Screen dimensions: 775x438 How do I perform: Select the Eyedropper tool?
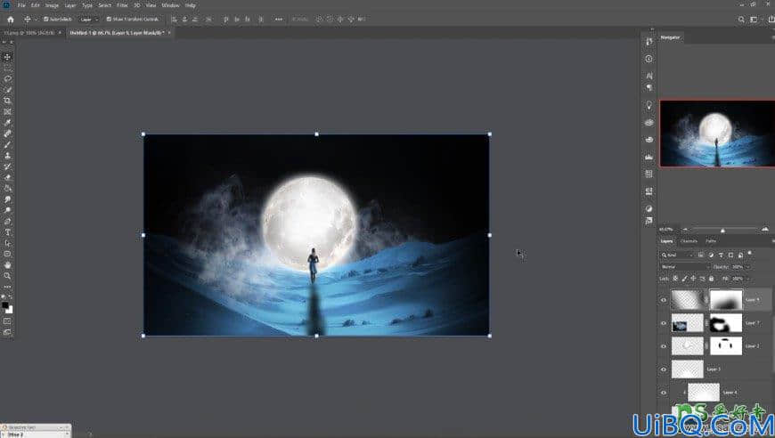click(7, 123)
